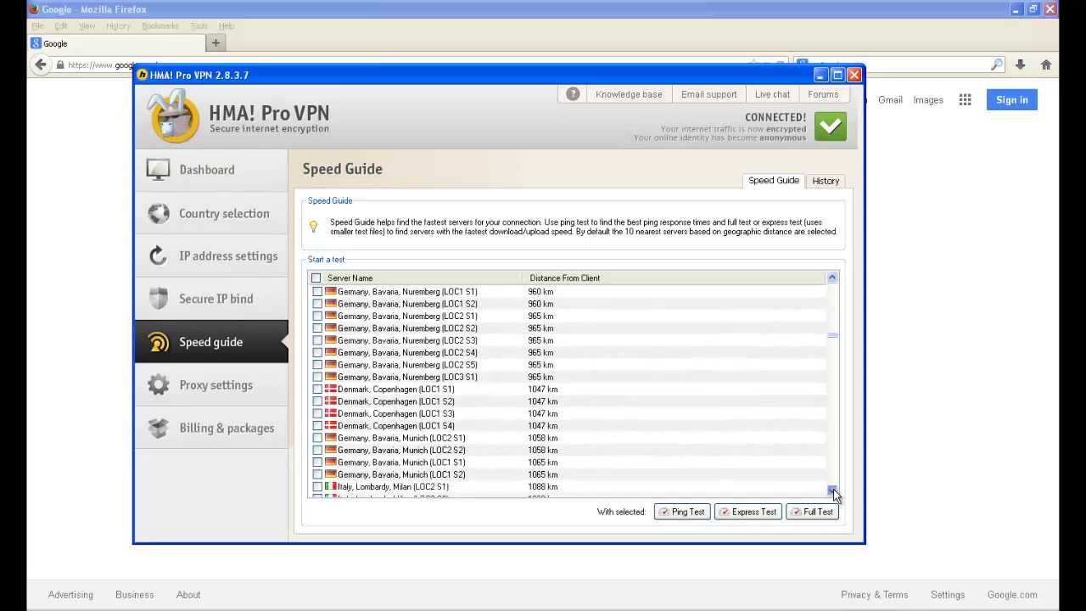Check Munich (LOC2 S1) server
Screen dimensions: 1086x611
click(x=317, y=438)
